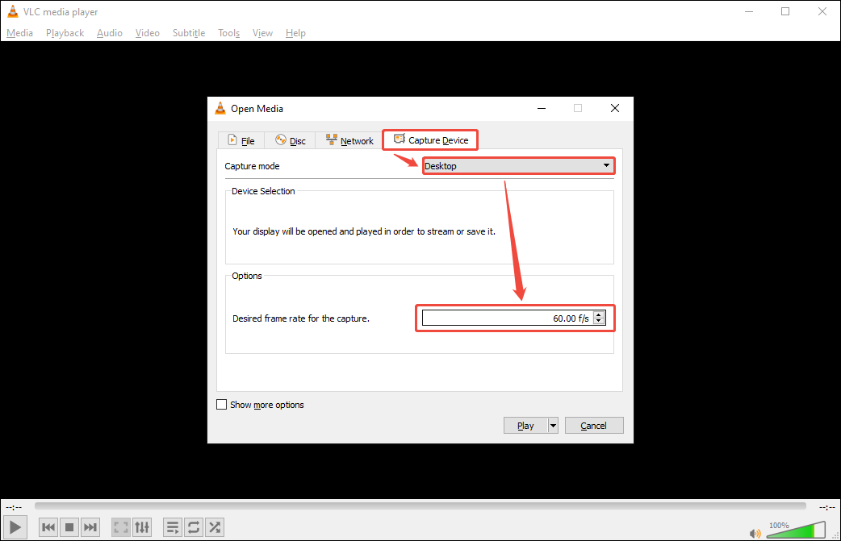Click the fullscreen toggle icon
Viewport: 841px width, 541px height.
[x=120, y=527]
